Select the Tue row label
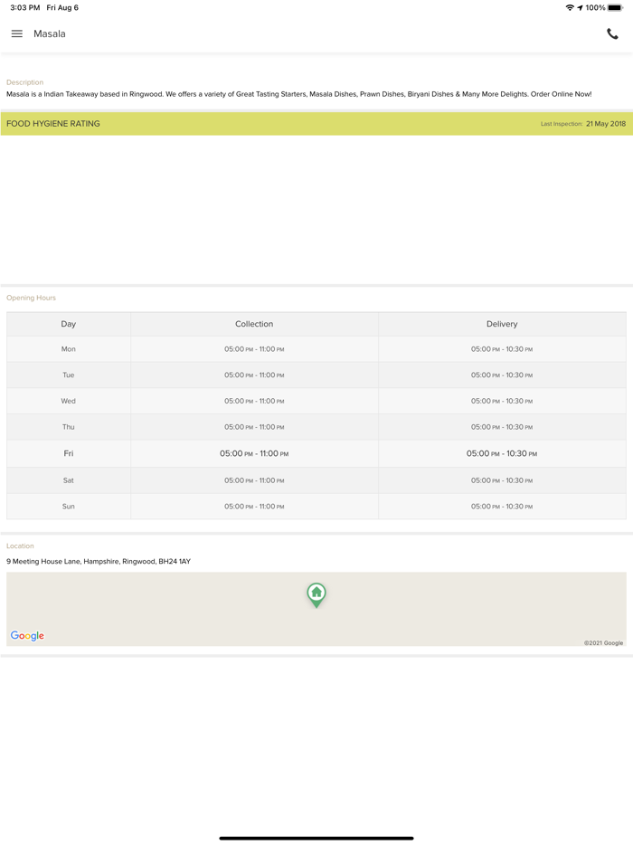Viewport: 633px width, 845px height. click(x=69, y=375)
